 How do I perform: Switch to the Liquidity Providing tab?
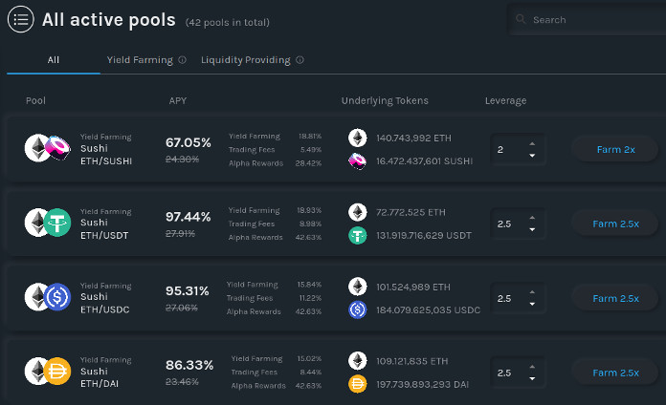(246, 60)
